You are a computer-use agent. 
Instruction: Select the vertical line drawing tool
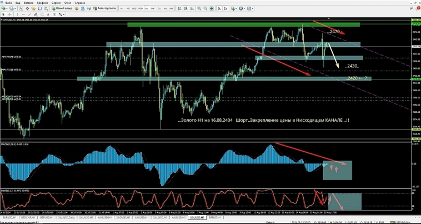(17, 14)
